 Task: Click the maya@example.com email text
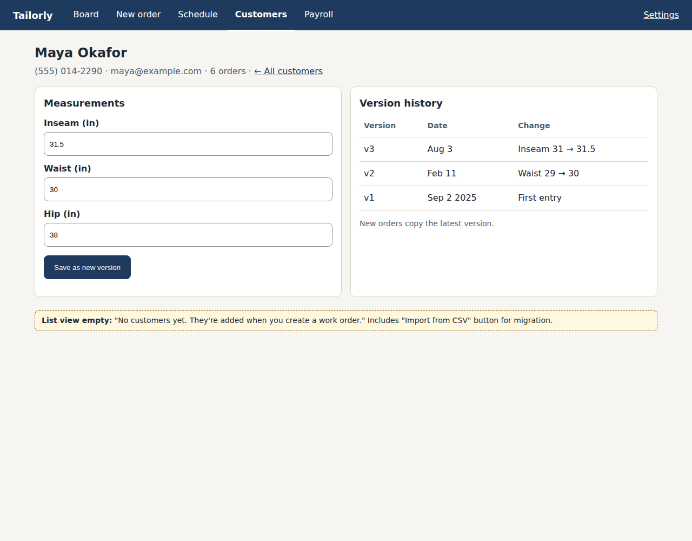(x=156, y=71)
